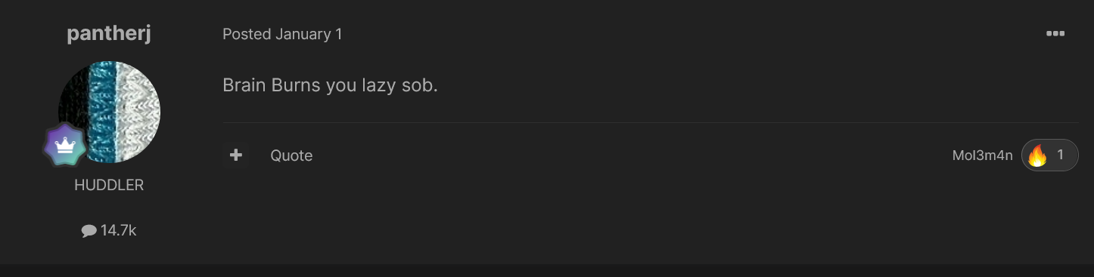Open the Posted January 1 permalink

(x=282, y=34)
